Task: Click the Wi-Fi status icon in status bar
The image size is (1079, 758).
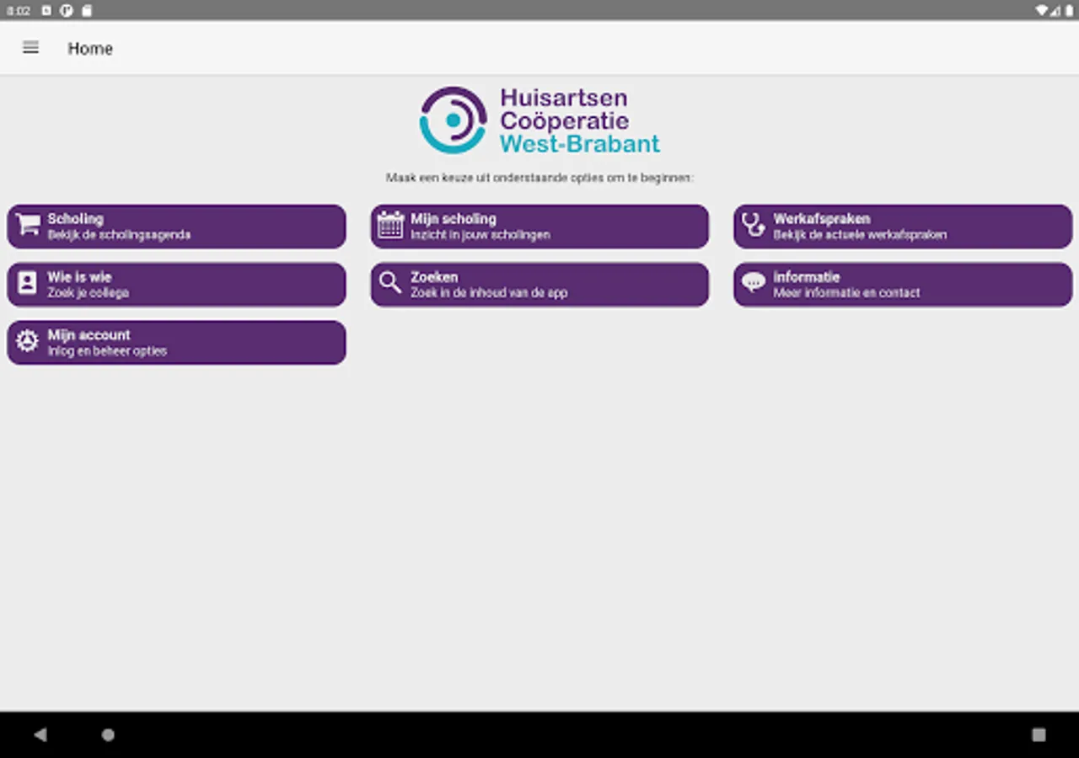Action: pyautogui.click(x=1042, y=11)
